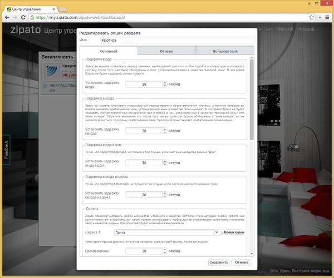Click the API link in header
This screenshot has height=278, width=334.
tap(269, 29)
